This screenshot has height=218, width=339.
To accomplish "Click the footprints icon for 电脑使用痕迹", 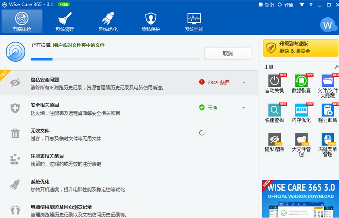I will coord(15,210).
